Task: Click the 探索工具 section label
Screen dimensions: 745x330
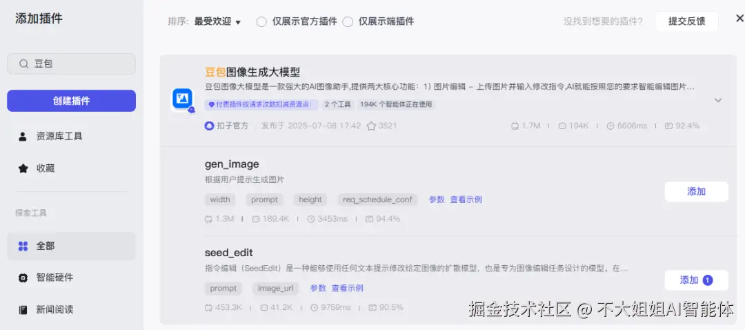Action: tap(31, 213)
